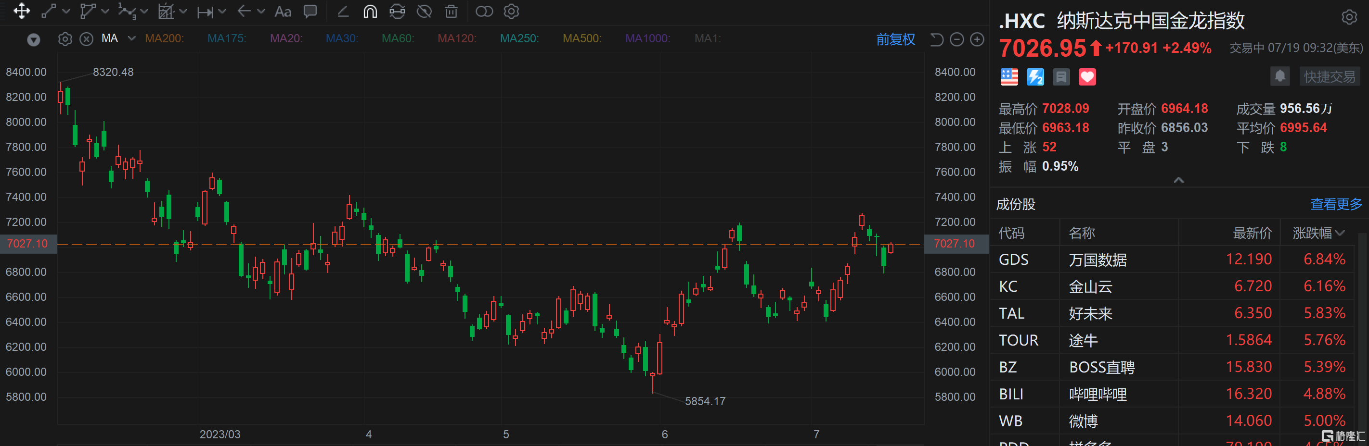Click the 最新价 column header

(x=1252, y=233)
